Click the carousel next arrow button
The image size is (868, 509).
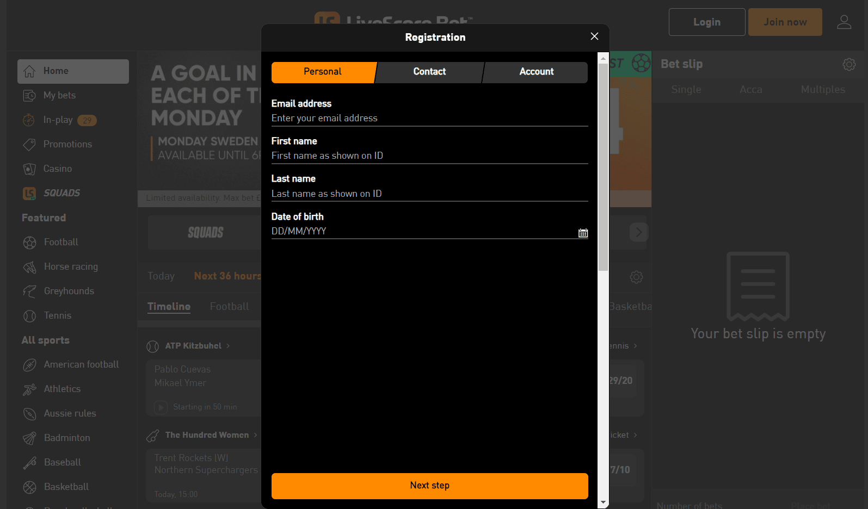[x=638, y=232]
